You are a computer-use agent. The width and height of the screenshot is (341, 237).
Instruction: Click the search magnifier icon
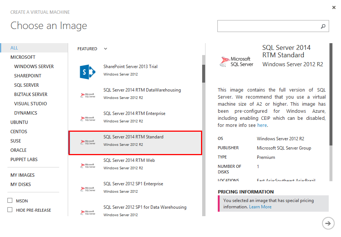[x=323, y=26]
